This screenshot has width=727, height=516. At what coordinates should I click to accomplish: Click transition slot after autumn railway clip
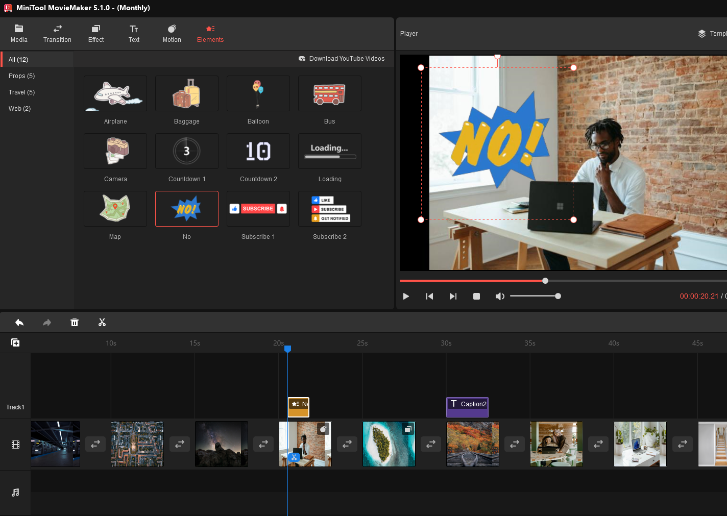(x=515, y=444)
